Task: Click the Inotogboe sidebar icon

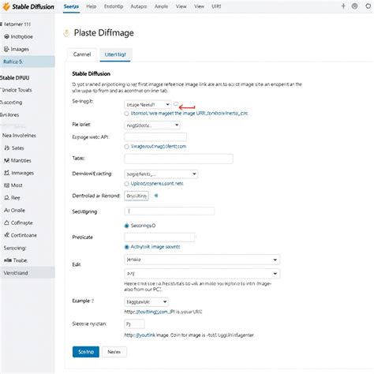Action: 6,36
